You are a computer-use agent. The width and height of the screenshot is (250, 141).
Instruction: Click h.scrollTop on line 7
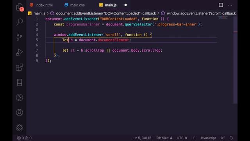pyautogui.click(x=92, y=51)
